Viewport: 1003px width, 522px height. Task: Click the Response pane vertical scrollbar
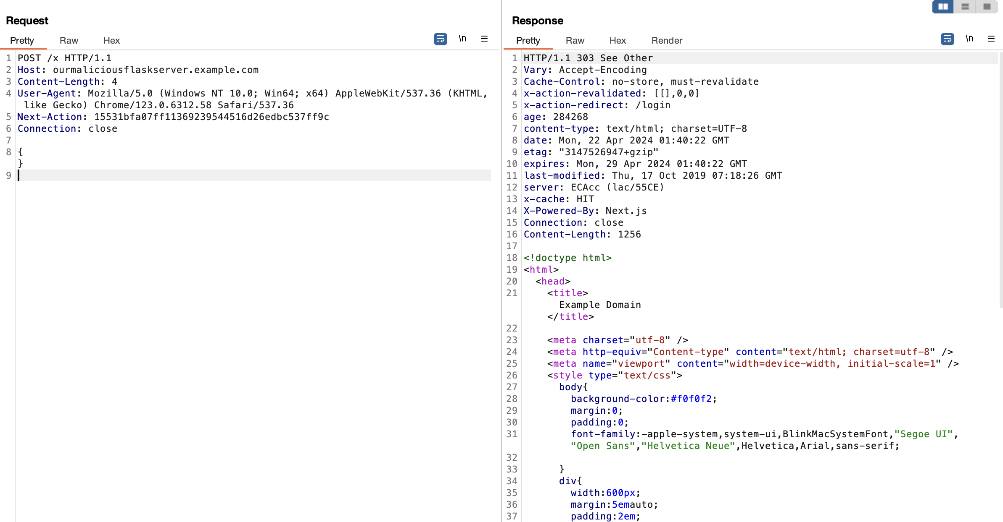1001,180
